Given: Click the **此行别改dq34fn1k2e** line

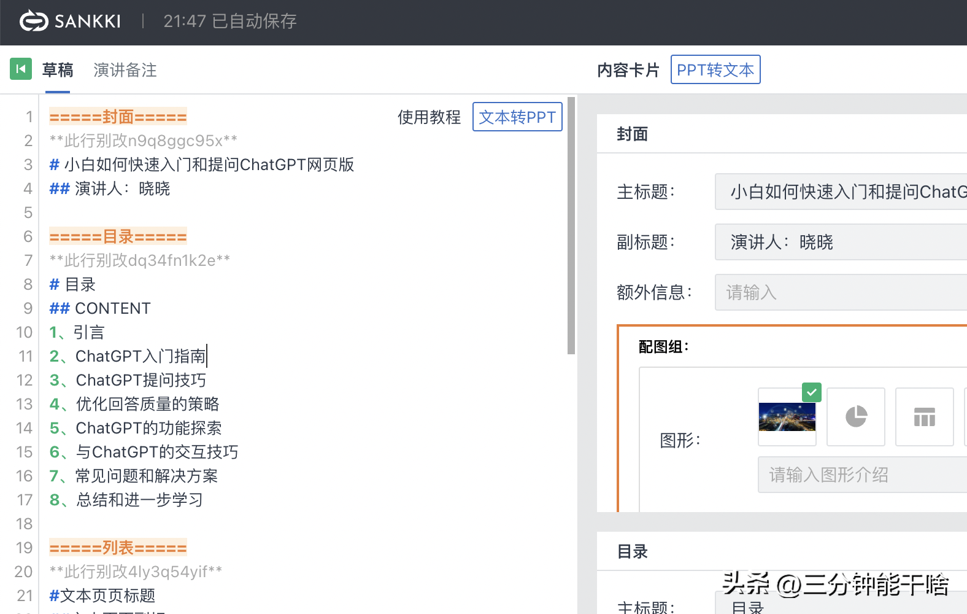Looking at the screenshot, I should pyautogui.click(x=140, y=260).
